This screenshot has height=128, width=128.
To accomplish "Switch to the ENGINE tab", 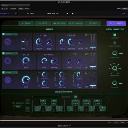I will coord(26,23).
